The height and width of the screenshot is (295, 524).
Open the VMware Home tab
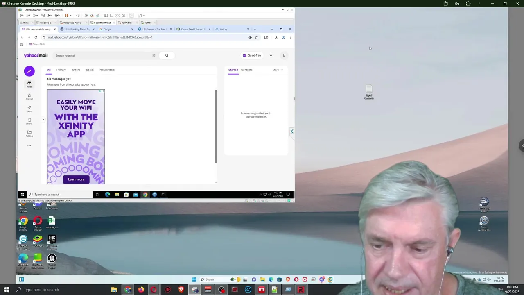pyautogui.click(x=26, y=23)
